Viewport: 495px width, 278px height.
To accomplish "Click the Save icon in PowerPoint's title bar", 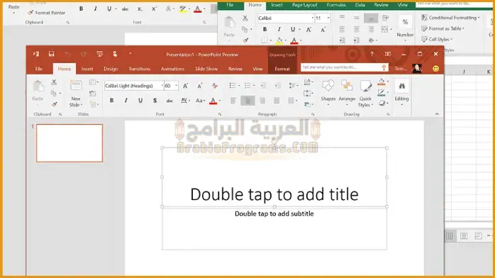I will click(x=51, y=54).
